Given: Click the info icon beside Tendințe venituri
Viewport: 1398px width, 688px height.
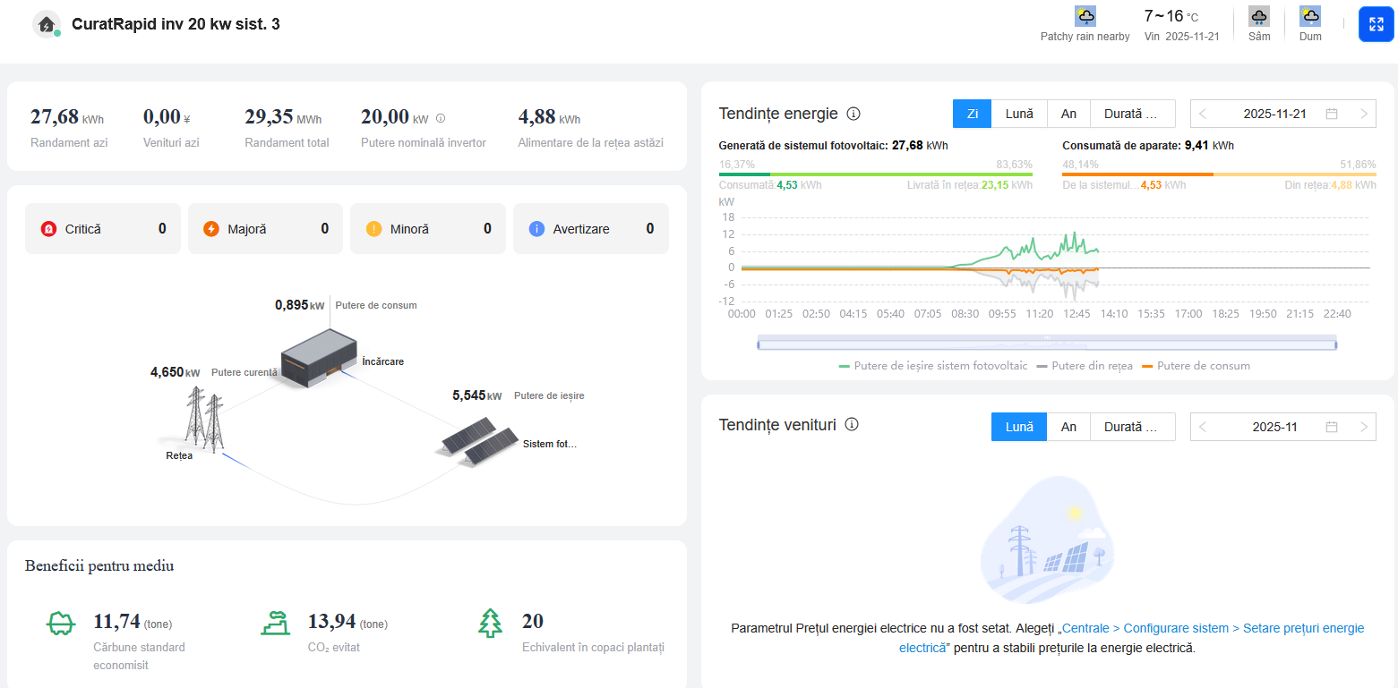Looking at the screenshot, I should pyautogui.click(x=852, y=425).
